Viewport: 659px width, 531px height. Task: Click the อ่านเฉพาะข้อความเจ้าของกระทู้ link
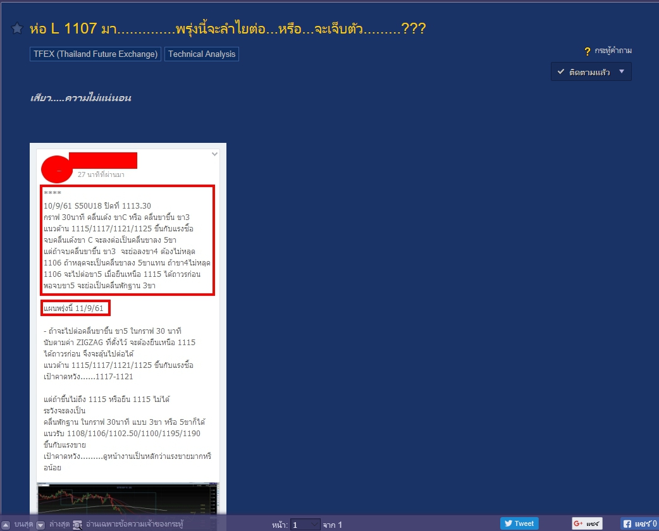coord(135,524)
